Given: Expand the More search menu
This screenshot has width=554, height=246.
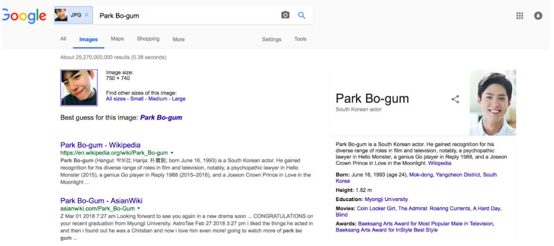Looking at the screenshot, I should (178, 40).
